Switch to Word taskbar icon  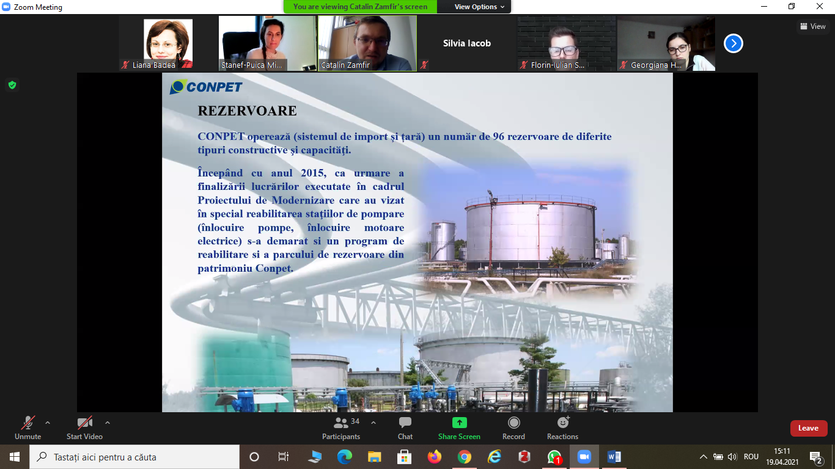(x=614, y=457)
